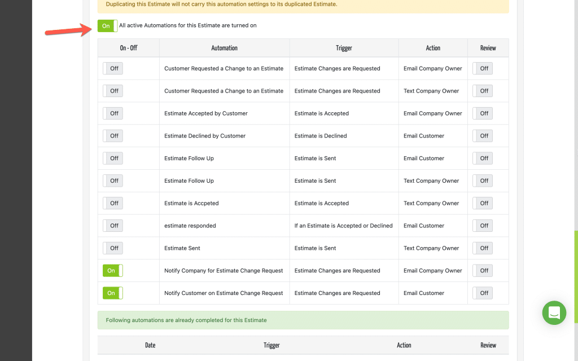Click the Action header in the completed automations table
Screen dimensions: 578x361
coord(404,345)
